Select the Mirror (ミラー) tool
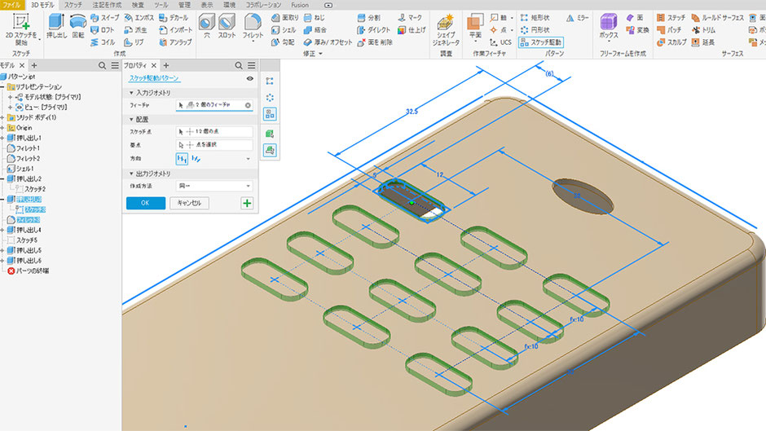Image resolution: width=766 pixels, height=431 pixels. click(578, 18)
